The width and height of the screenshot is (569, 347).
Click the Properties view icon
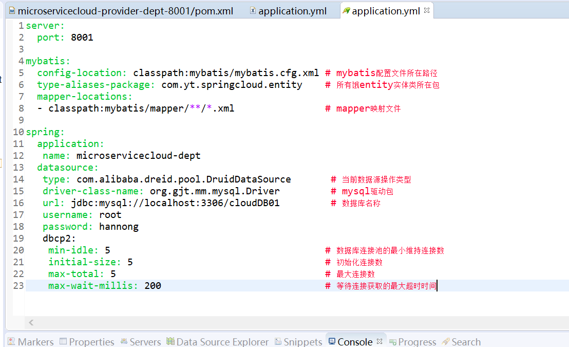click(63, 341)
